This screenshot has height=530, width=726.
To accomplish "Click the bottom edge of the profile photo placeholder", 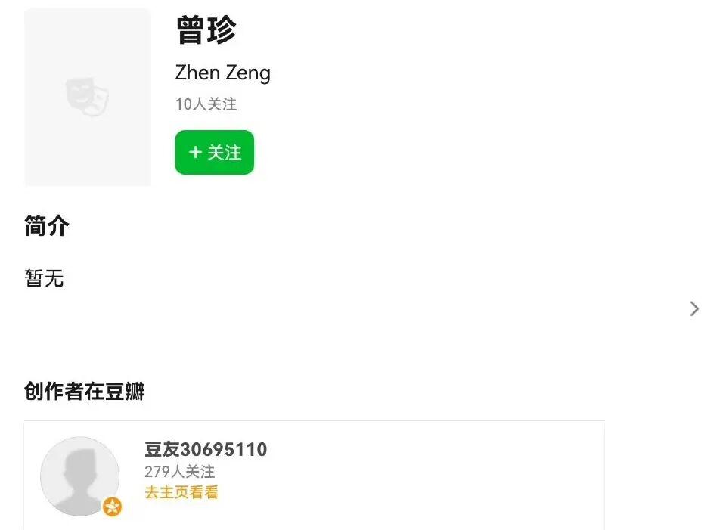I will [x=88, y=182].
